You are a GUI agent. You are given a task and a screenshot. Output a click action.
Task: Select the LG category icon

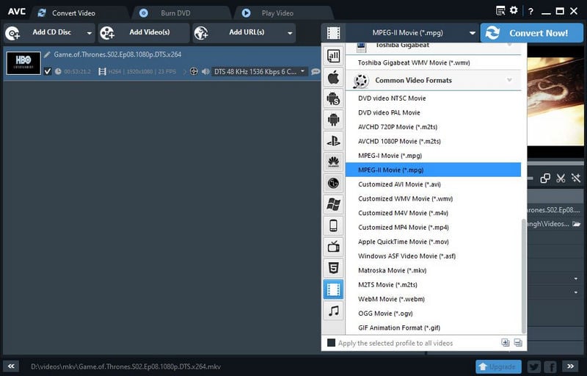333,183
